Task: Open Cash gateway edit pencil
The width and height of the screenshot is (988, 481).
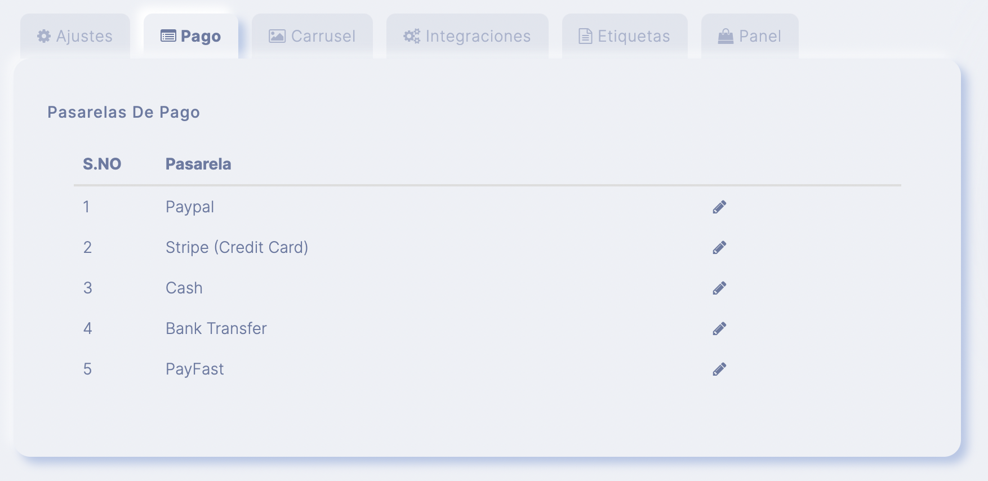Action: [719, 288]
